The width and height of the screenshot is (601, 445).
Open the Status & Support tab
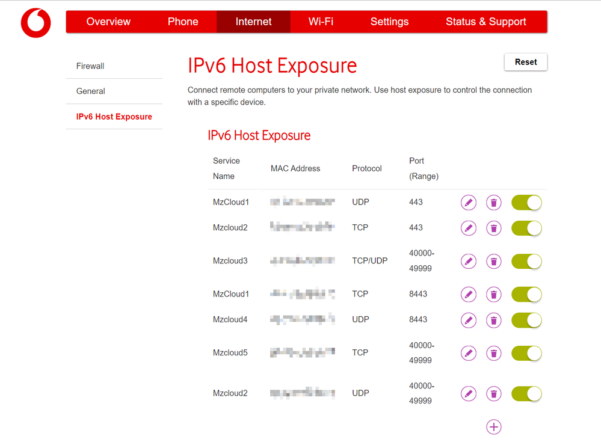pos(485,22)
